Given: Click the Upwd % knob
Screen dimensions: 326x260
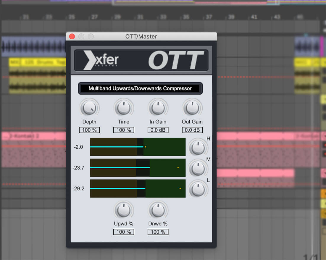Looking at the screenshot, I should (x=124, y=210).
